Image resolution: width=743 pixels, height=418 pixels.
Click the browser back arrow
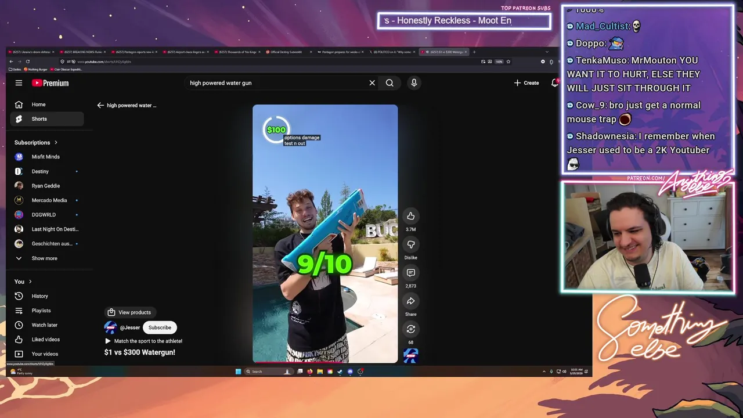[11, 62]
